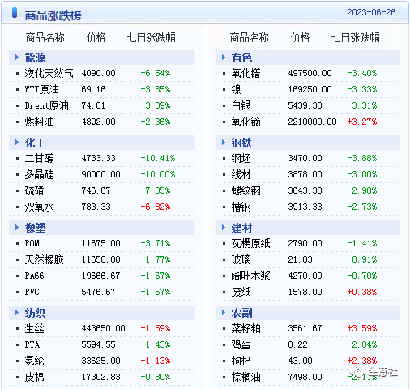Open the 钢铁 category heading
This screenshot has width=410, height=389.
pyautogui.click(x=241, y=143)
